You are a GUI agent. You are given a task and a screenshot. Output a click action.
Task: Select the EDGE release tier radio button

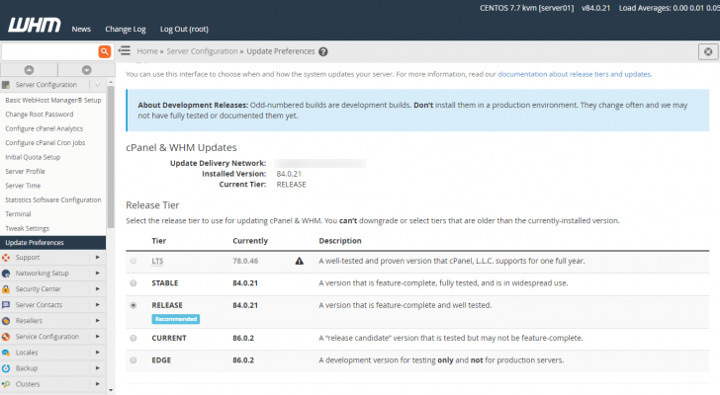(x=133, y=360)
